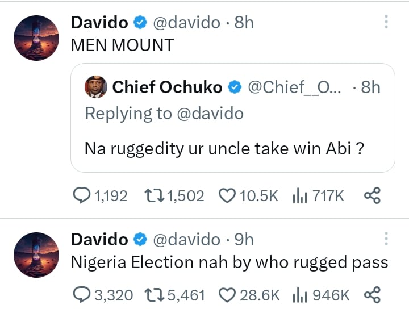Like the MEN MOUNT tweet

227,196
